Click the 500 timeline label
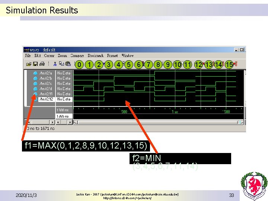 click(x=124, y=112)
